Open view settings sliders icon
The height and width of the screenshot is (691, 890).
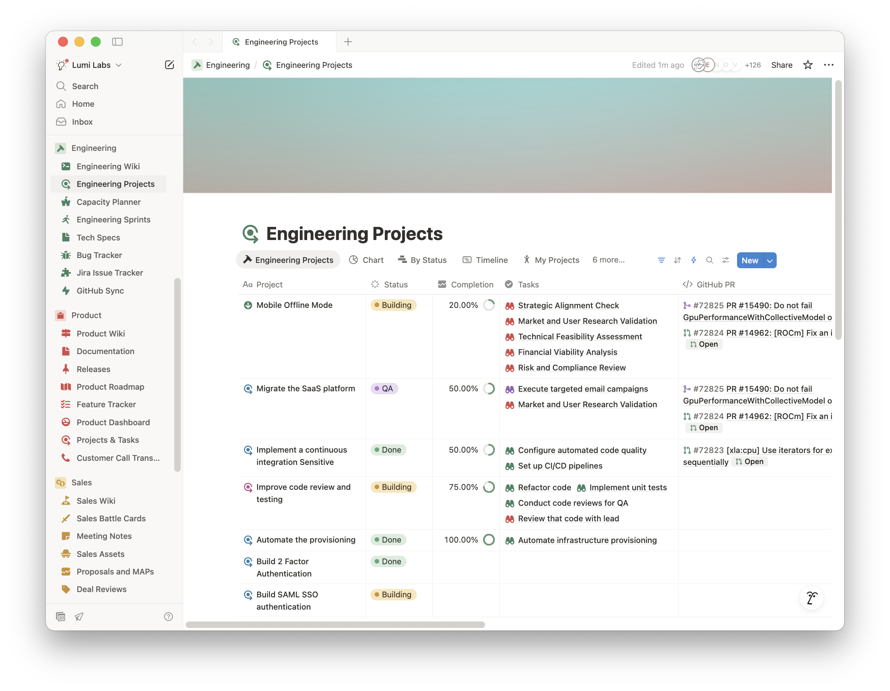[726, 260]
